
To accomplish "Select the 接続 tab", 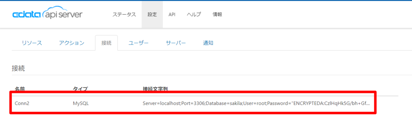I will 106,43.
